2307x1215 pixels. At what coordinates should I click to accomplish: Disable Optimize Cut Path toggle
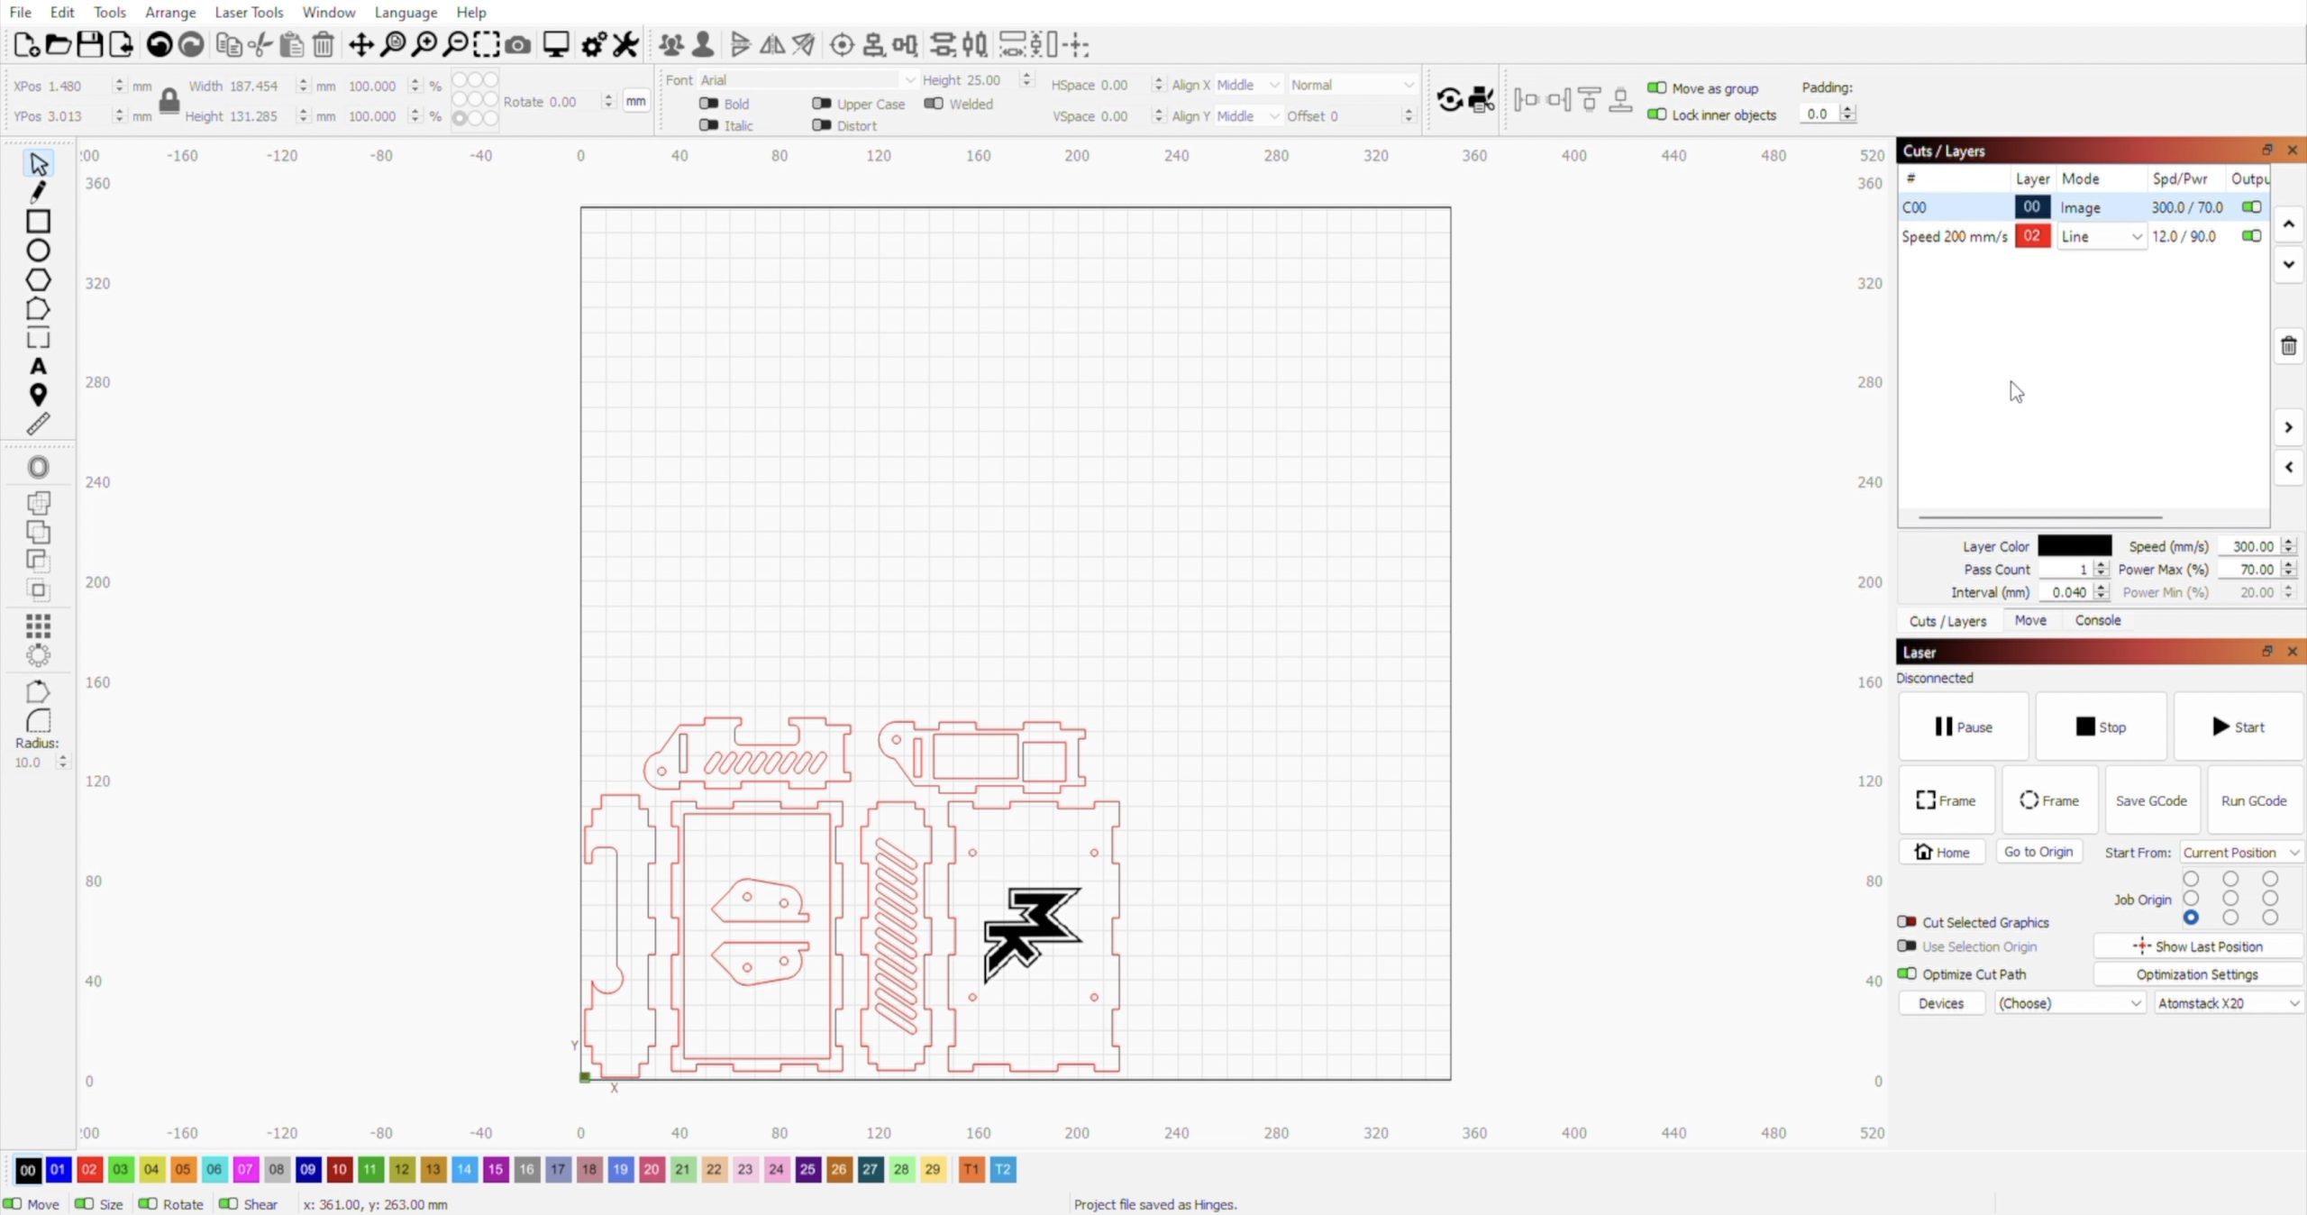pyautogui.click(x=1907, y=974)
